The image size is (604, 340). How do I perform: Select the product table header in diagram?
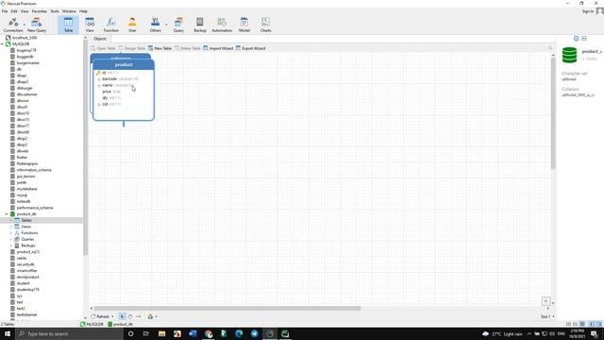[x=124, y=64]
